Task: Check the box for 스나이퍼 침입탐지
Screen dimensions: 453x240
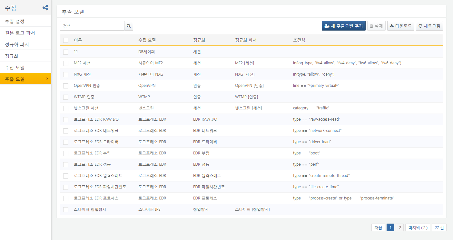Action: pyautogui.click(x=66, y=209)
